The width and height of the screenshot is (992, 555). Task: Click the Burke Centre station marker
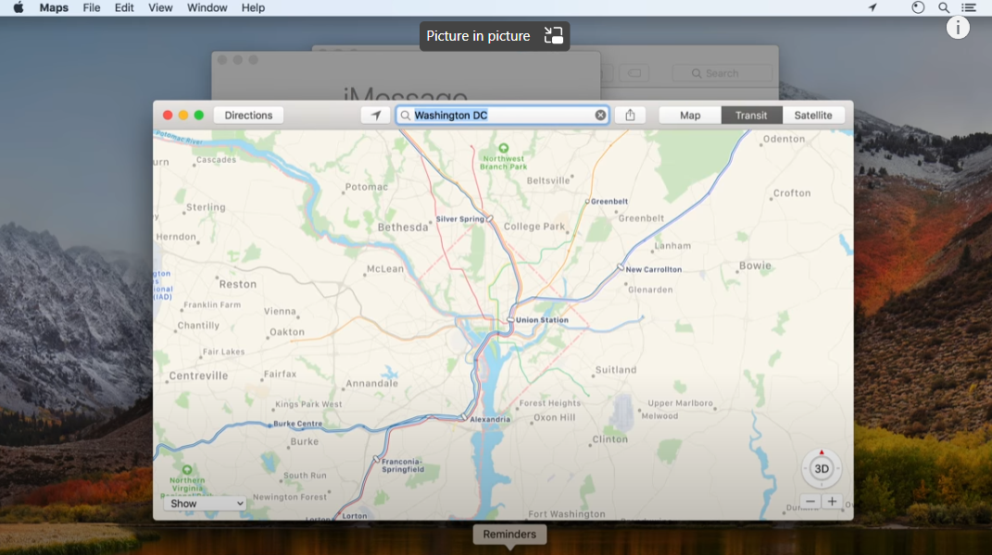point(270,425)
